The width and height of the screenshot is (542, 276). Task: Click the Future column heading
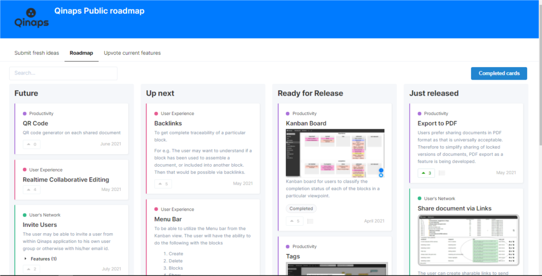(x=26, y=93)
